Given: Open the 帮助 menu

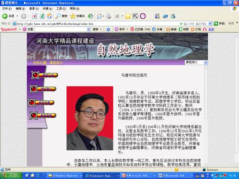Looking at the screenshot, I should coord(75,9).
